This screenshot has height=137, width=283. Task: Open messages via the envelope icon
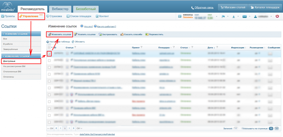[x=245, y=16]
